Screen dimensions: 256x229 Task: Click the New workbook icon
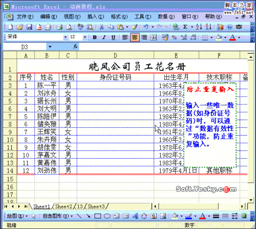pyautogui.click(x=10, y=27)
